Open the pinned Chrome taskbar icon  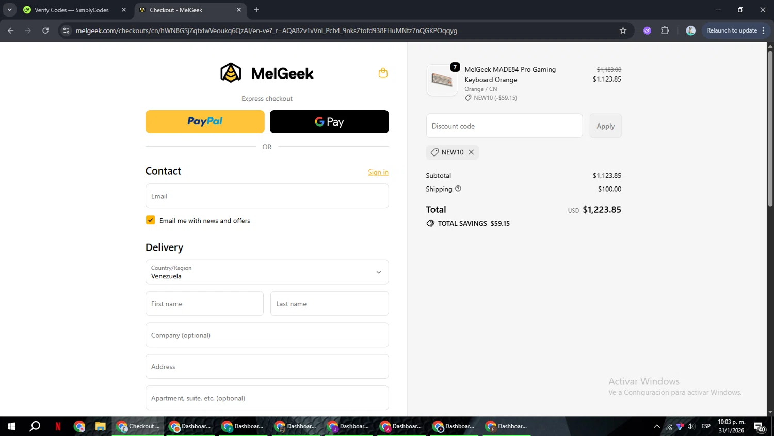(x=79, y=426)
